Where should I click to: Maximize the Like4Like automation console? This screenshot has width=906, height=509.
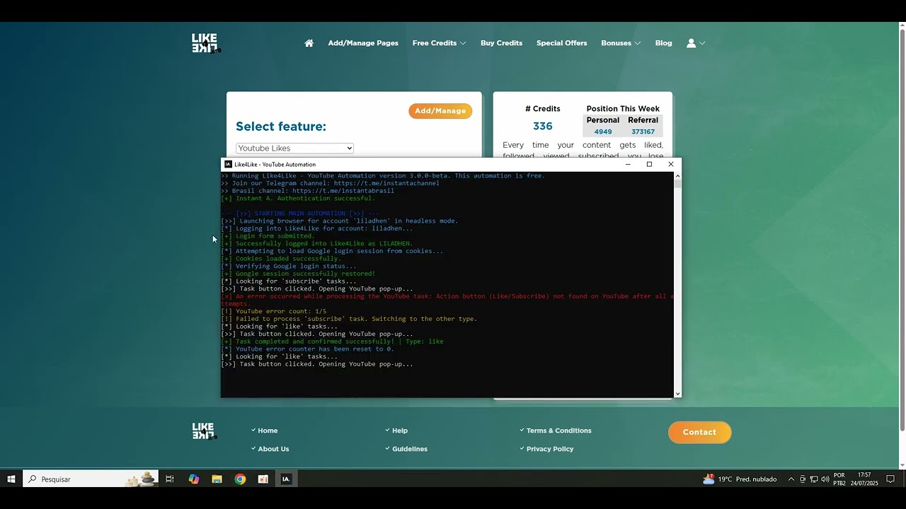point(649,164)
